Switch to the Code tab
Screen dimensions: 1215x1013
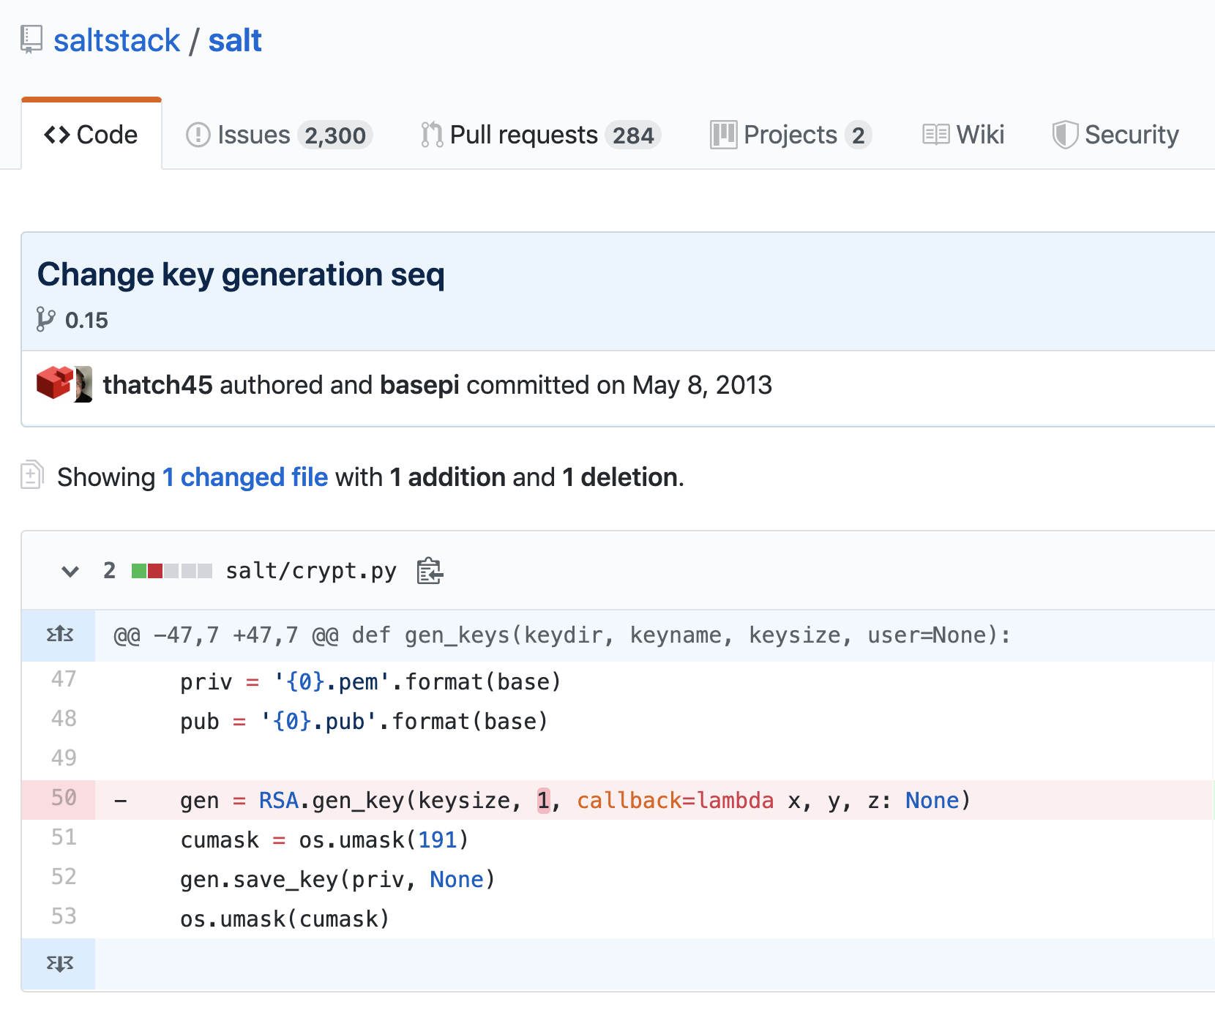91,135
